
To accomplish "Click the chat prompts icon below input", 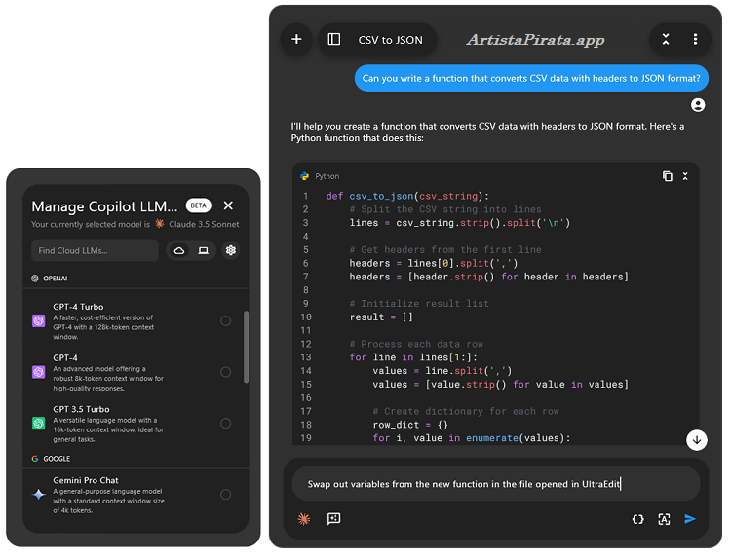I will [334, 519].
